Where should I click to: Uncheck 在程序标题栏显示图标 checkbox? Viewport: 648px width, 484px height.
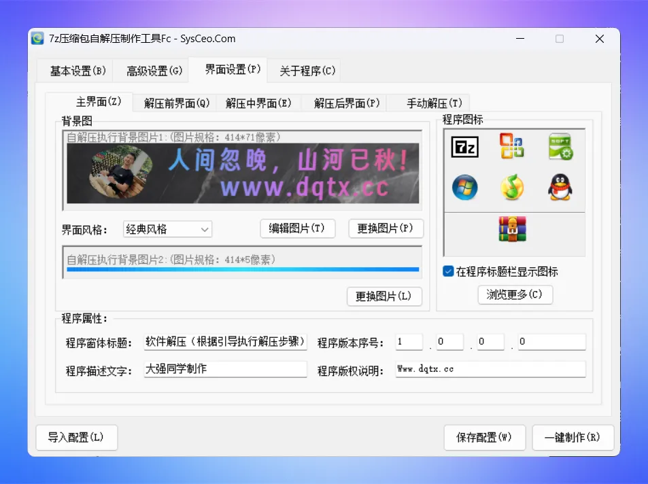click(448, 271)
